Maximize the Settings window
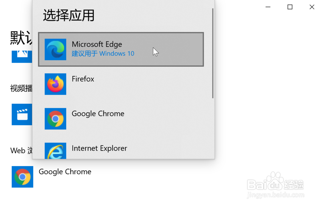 tap(290, 7)
